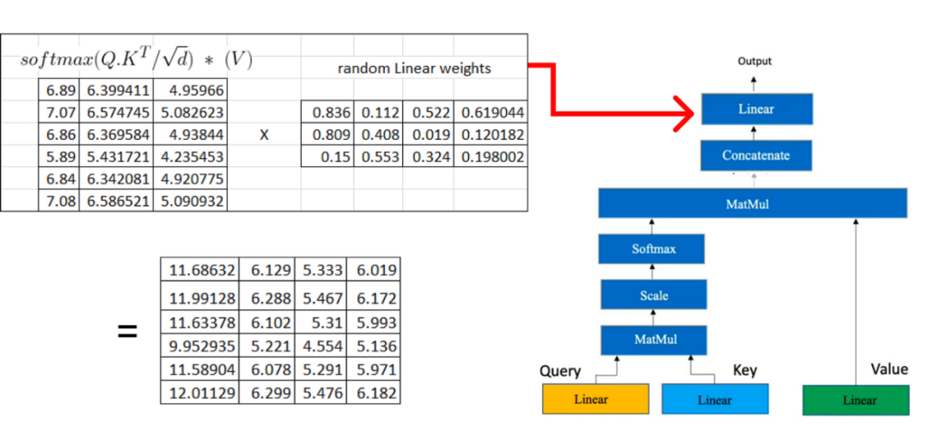The image size is (928, 427).
Task: Select the MatMul block beneath Scale
Action: click(x=653, y=340)
